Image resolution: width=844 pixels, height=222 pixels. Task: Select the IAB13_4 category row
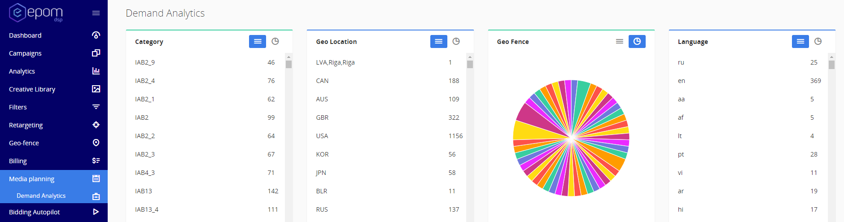point(205,209)
